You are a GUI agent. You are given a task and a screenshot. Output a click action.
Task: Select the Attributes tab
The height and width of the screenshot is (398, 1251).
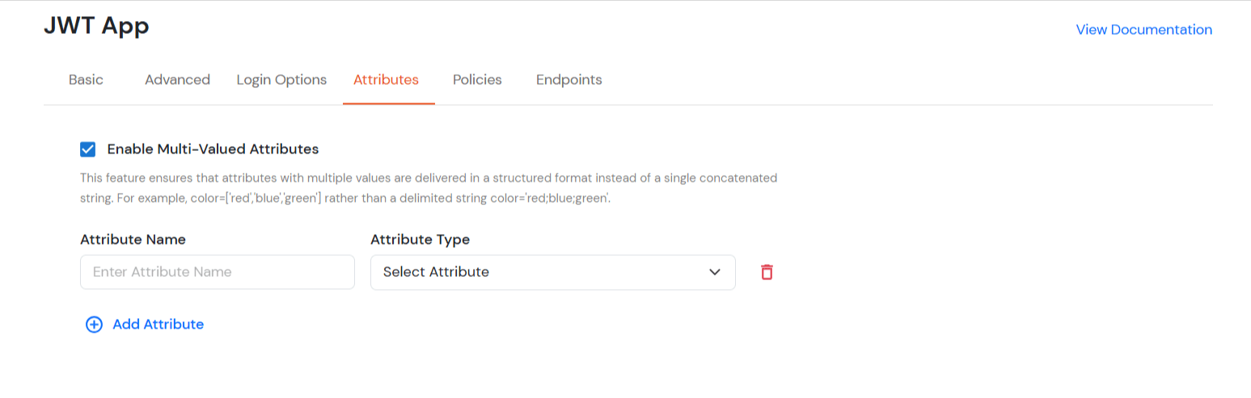[x=386, y=80]
